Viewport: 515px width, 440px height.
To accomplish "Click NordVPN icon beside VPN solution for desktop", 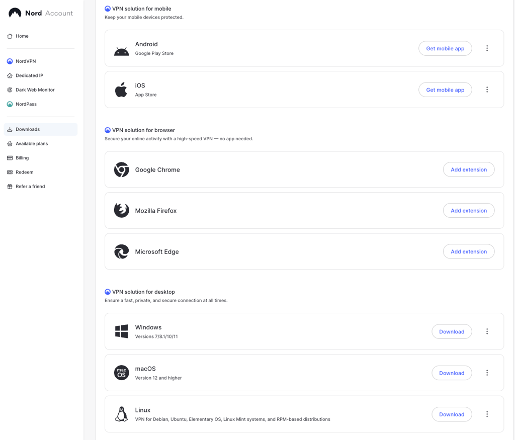I will [x=108, y=292].
